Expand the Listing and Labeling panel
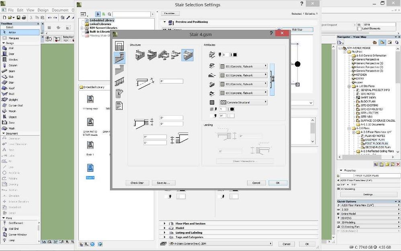401x251 pixels. click(164, 232)
